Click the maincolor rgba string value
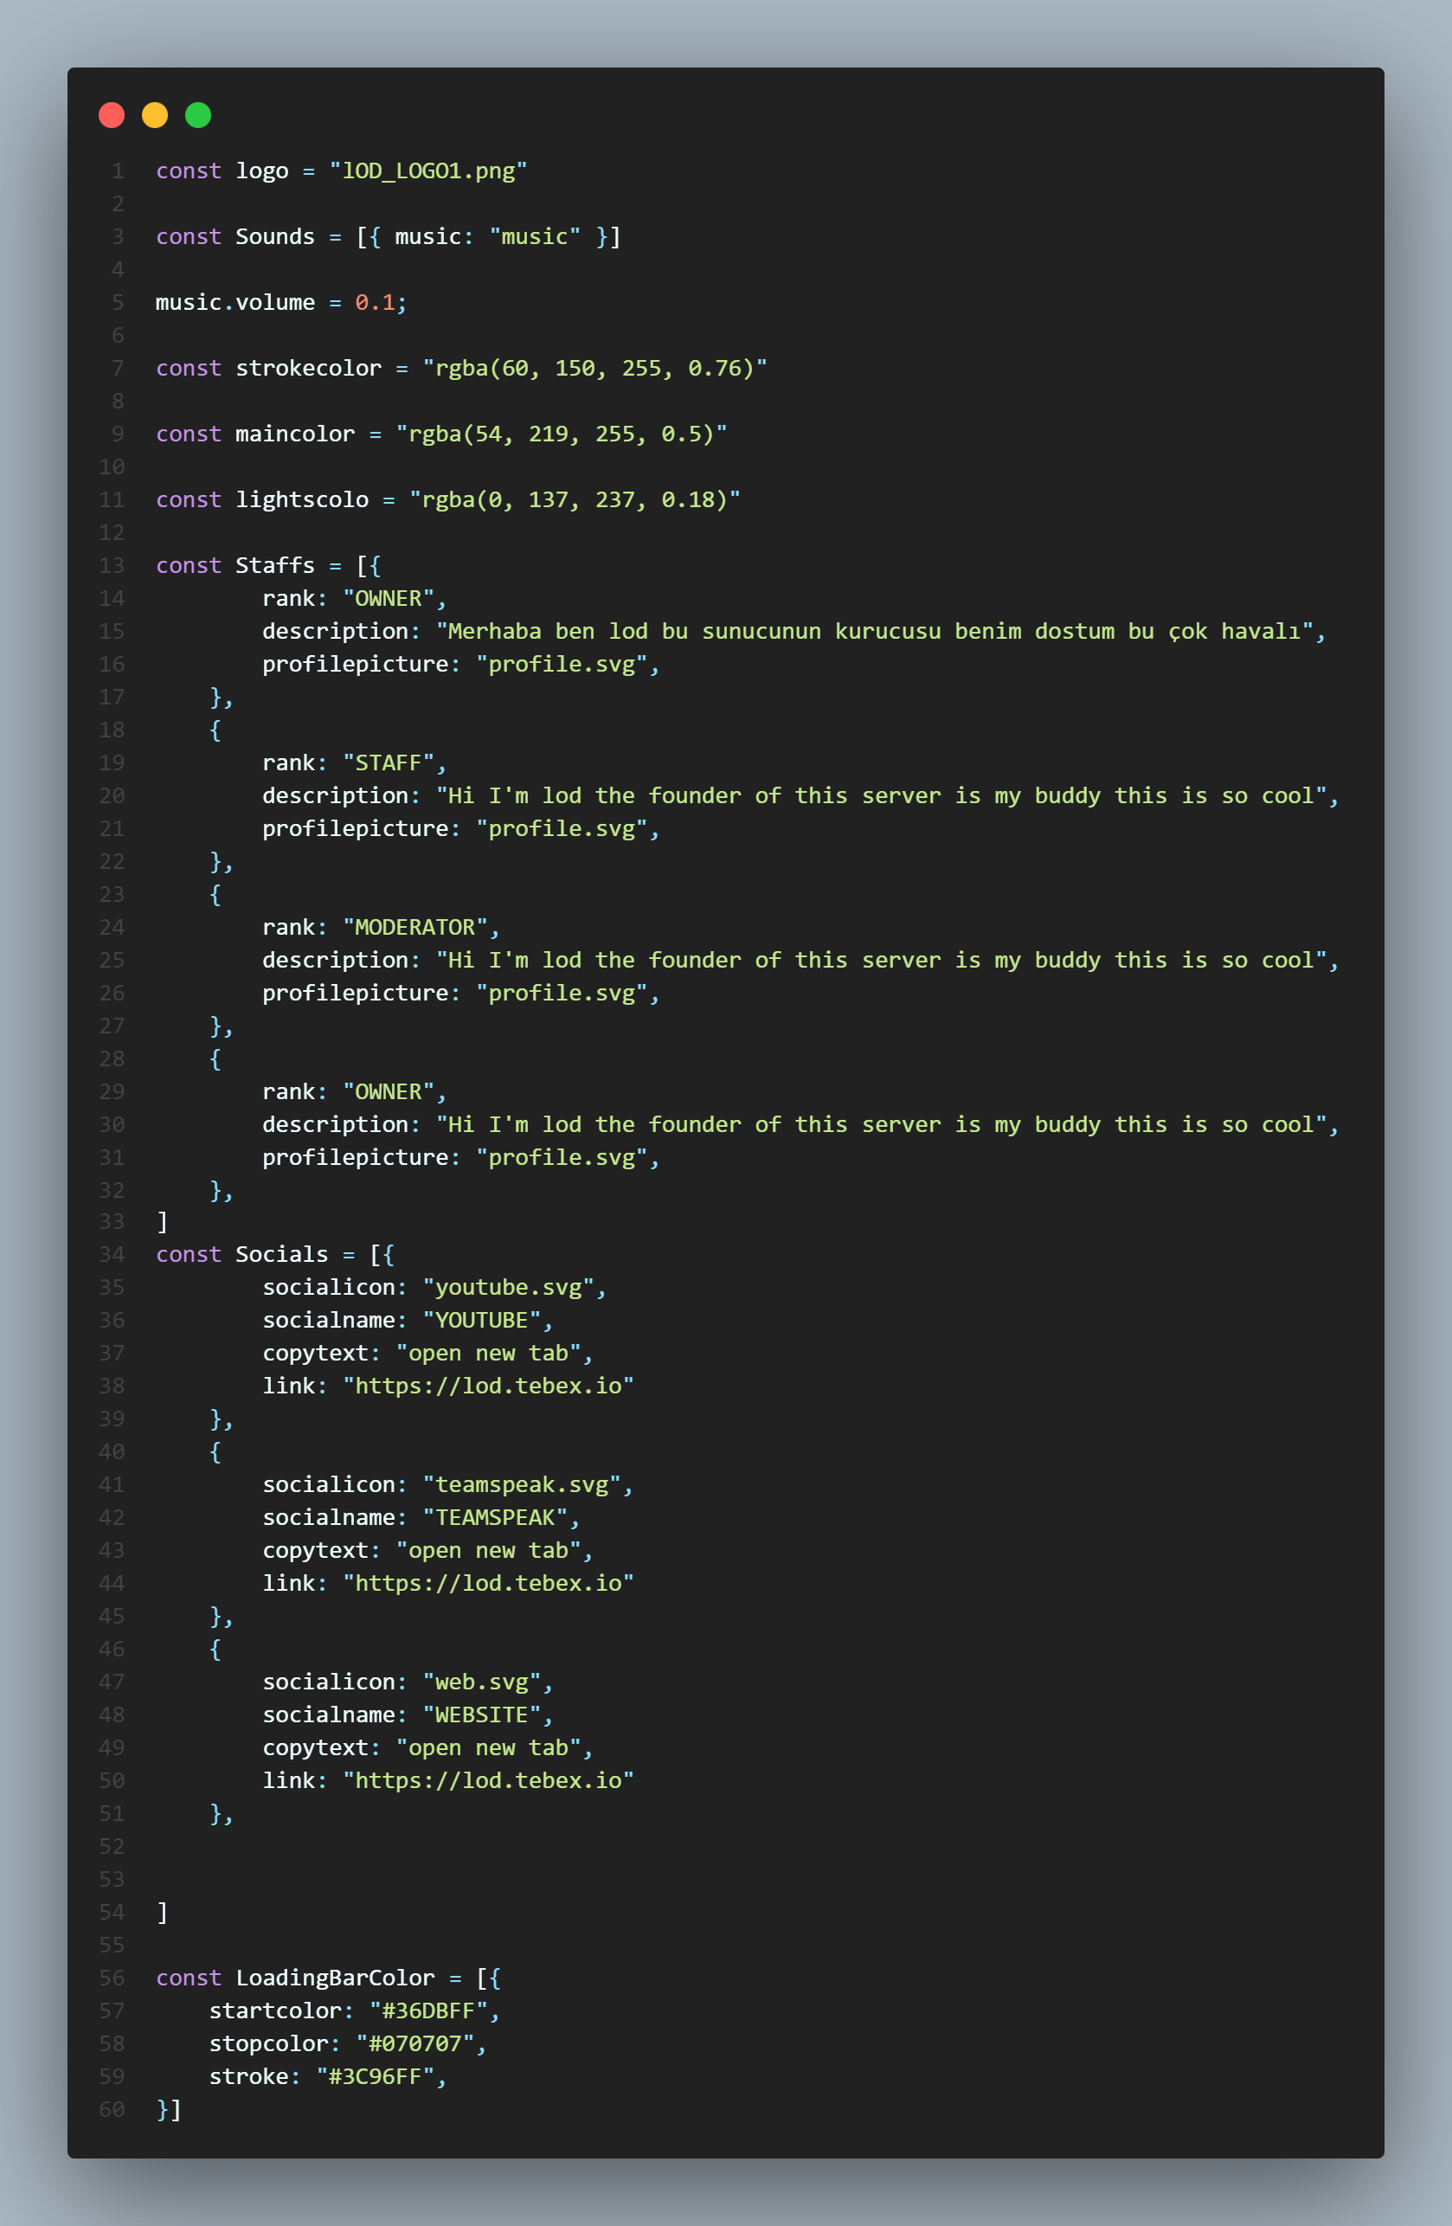Viewport: 1452px width, 2226px height. click(561, 434)
